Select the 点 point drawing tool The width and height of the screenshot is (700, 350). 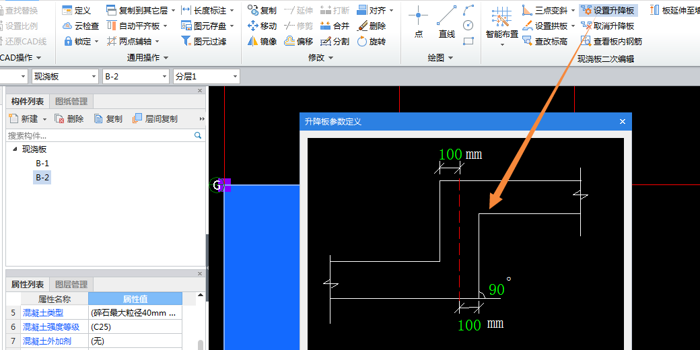pos(418,22)
